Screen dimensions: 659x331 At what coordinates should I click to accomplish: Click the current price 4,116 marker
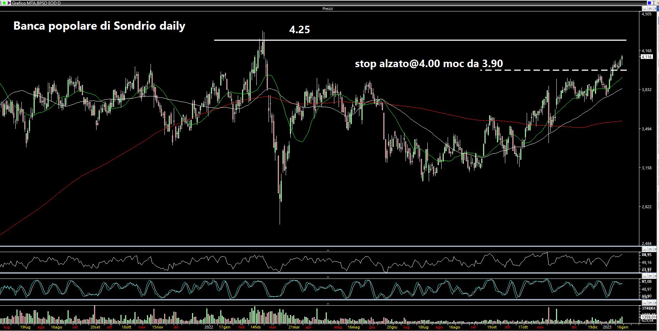[647, 57]
